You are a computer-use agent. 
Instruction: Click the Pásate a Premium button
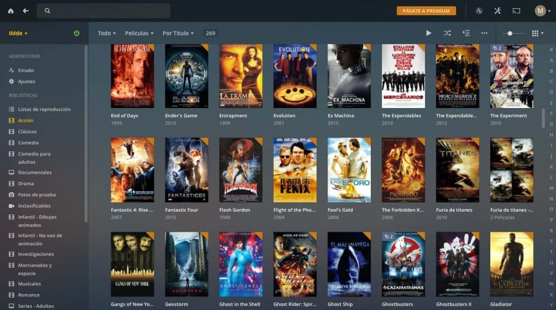[x=426, y=11]
